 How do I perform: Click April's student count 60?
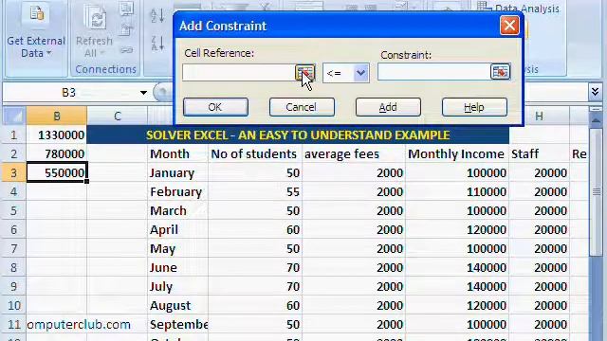255,229
